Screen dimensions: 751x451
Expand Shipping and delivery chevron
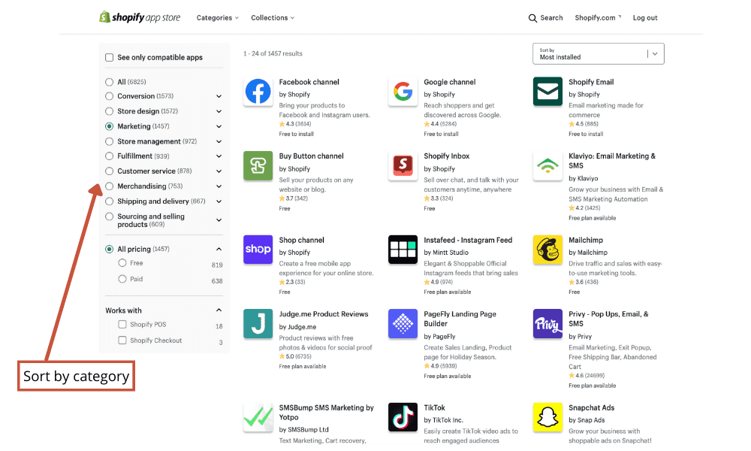[x=219, y=201]
